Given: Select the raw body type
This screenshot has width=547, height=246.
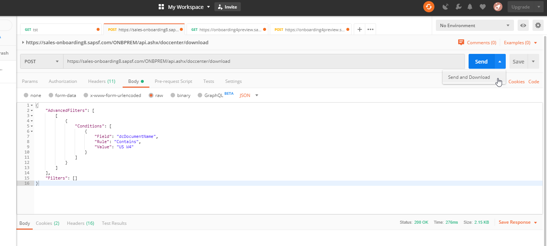Looking at the screenshot, I should click(x=151, y=96).
